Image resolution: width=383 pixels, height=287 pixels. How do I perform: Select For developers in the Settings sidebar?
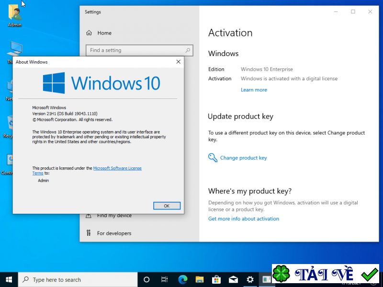(115, 233)
